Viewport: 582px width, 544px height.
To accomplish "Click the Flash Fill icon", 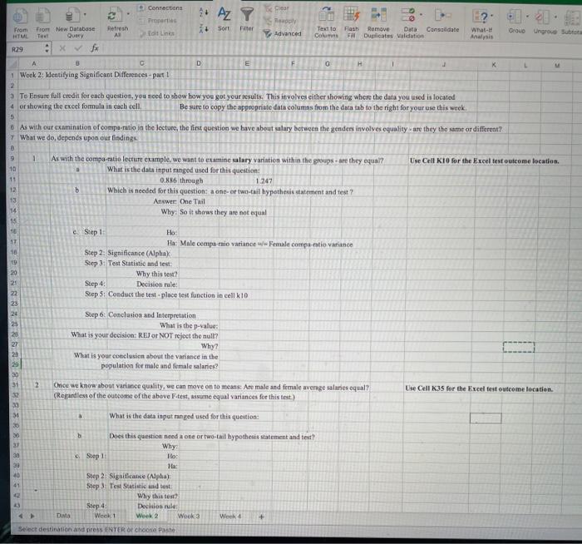I will pos(351,15).
